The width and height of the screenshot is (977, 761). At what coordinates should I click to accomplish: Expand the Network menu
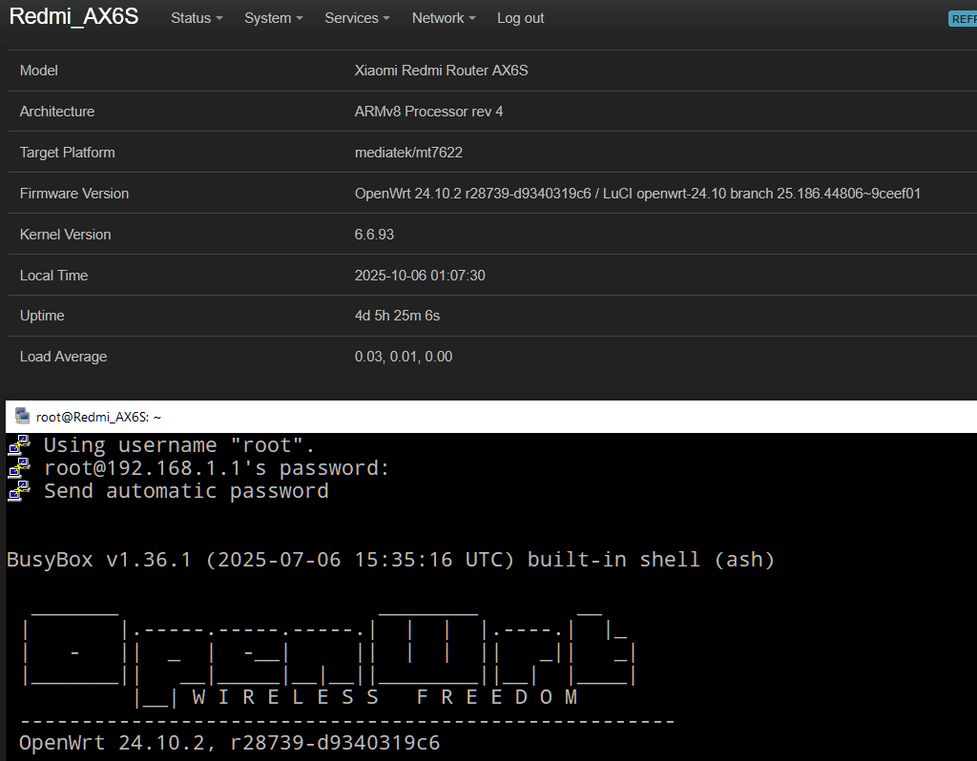(x=444, y=18)
